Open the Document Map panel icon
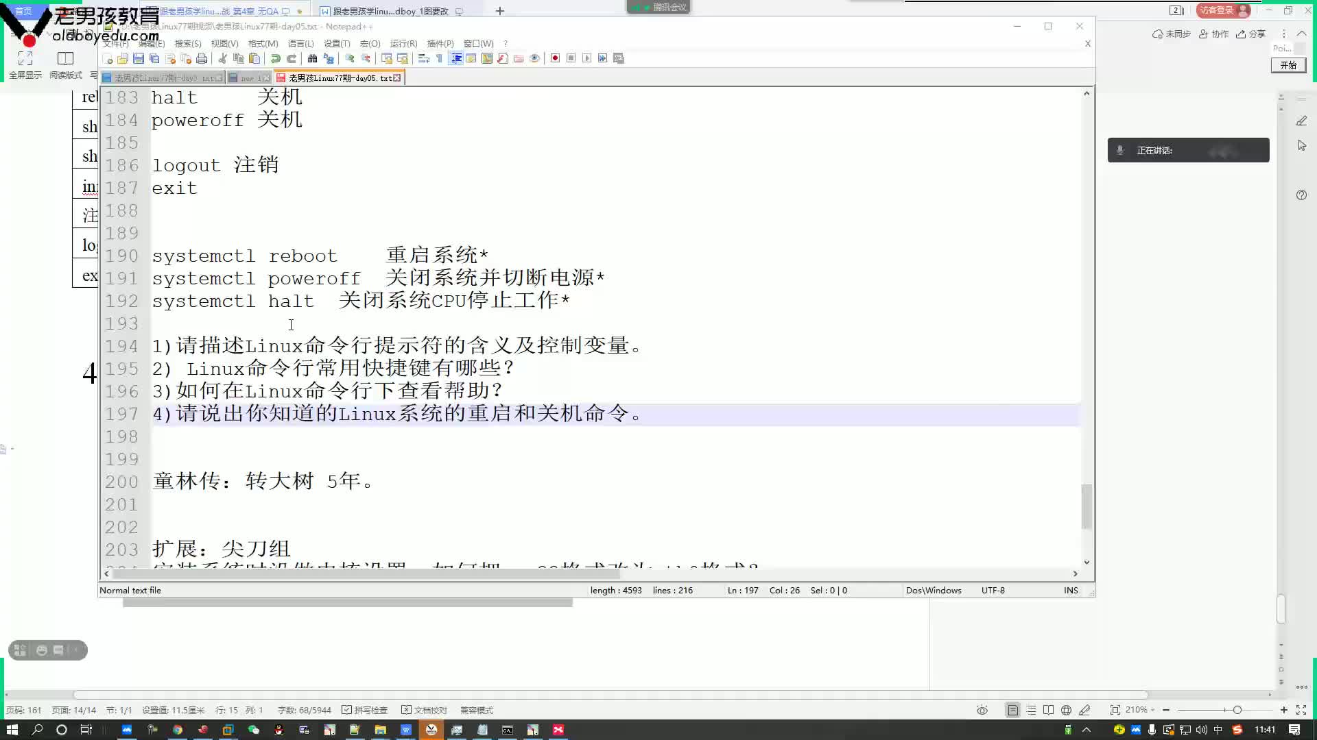This screenshot has height=740, width=1317. coord(487,58)
